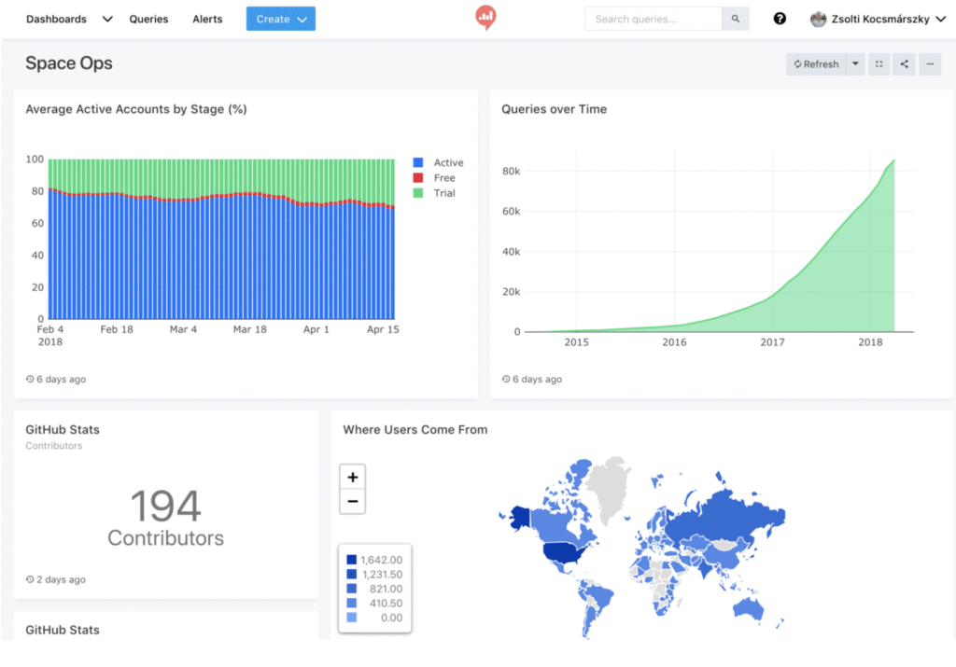Open Zsolti Kocsmárszky user menu

pyautogui.click(x=878, y=19)
